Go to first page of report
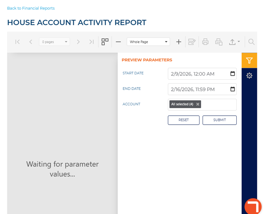263x214 pixels. (18, 42)
